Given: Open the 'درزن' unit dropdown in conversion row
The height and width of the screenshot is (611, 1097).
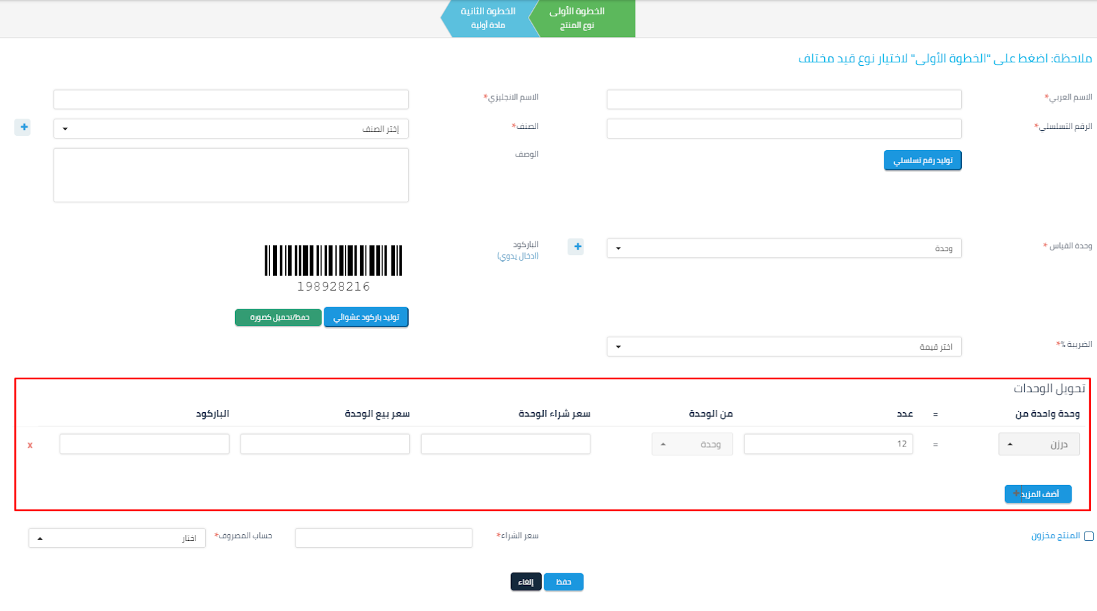Looking at the screenshot, I should tap(1038, 444).
